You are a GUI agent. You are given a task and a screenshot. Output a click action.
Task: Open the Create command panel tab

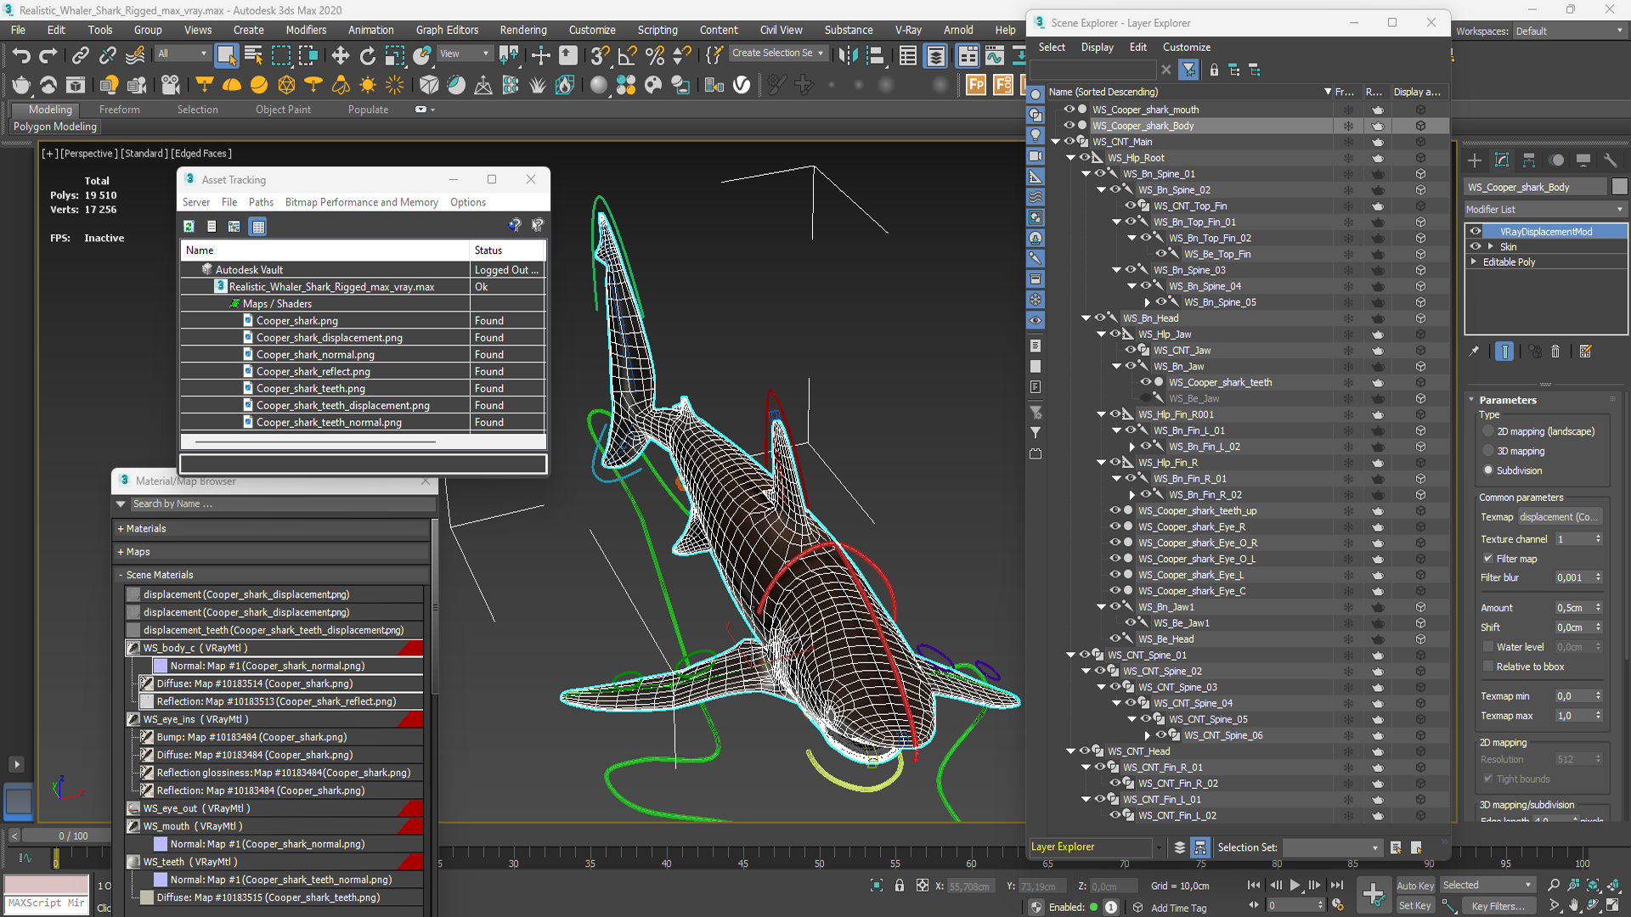1475,160
